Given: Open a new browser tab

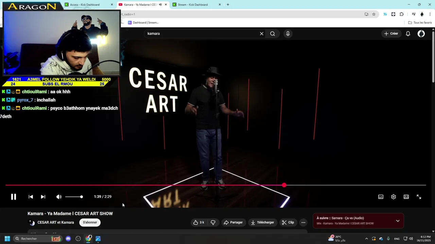Looking at the screenshot, I should (x=228, y=5).
